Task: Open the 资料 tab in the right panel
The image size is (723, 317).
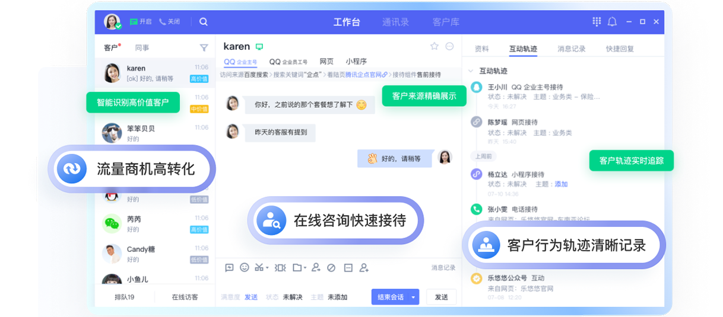Action: 482,49
